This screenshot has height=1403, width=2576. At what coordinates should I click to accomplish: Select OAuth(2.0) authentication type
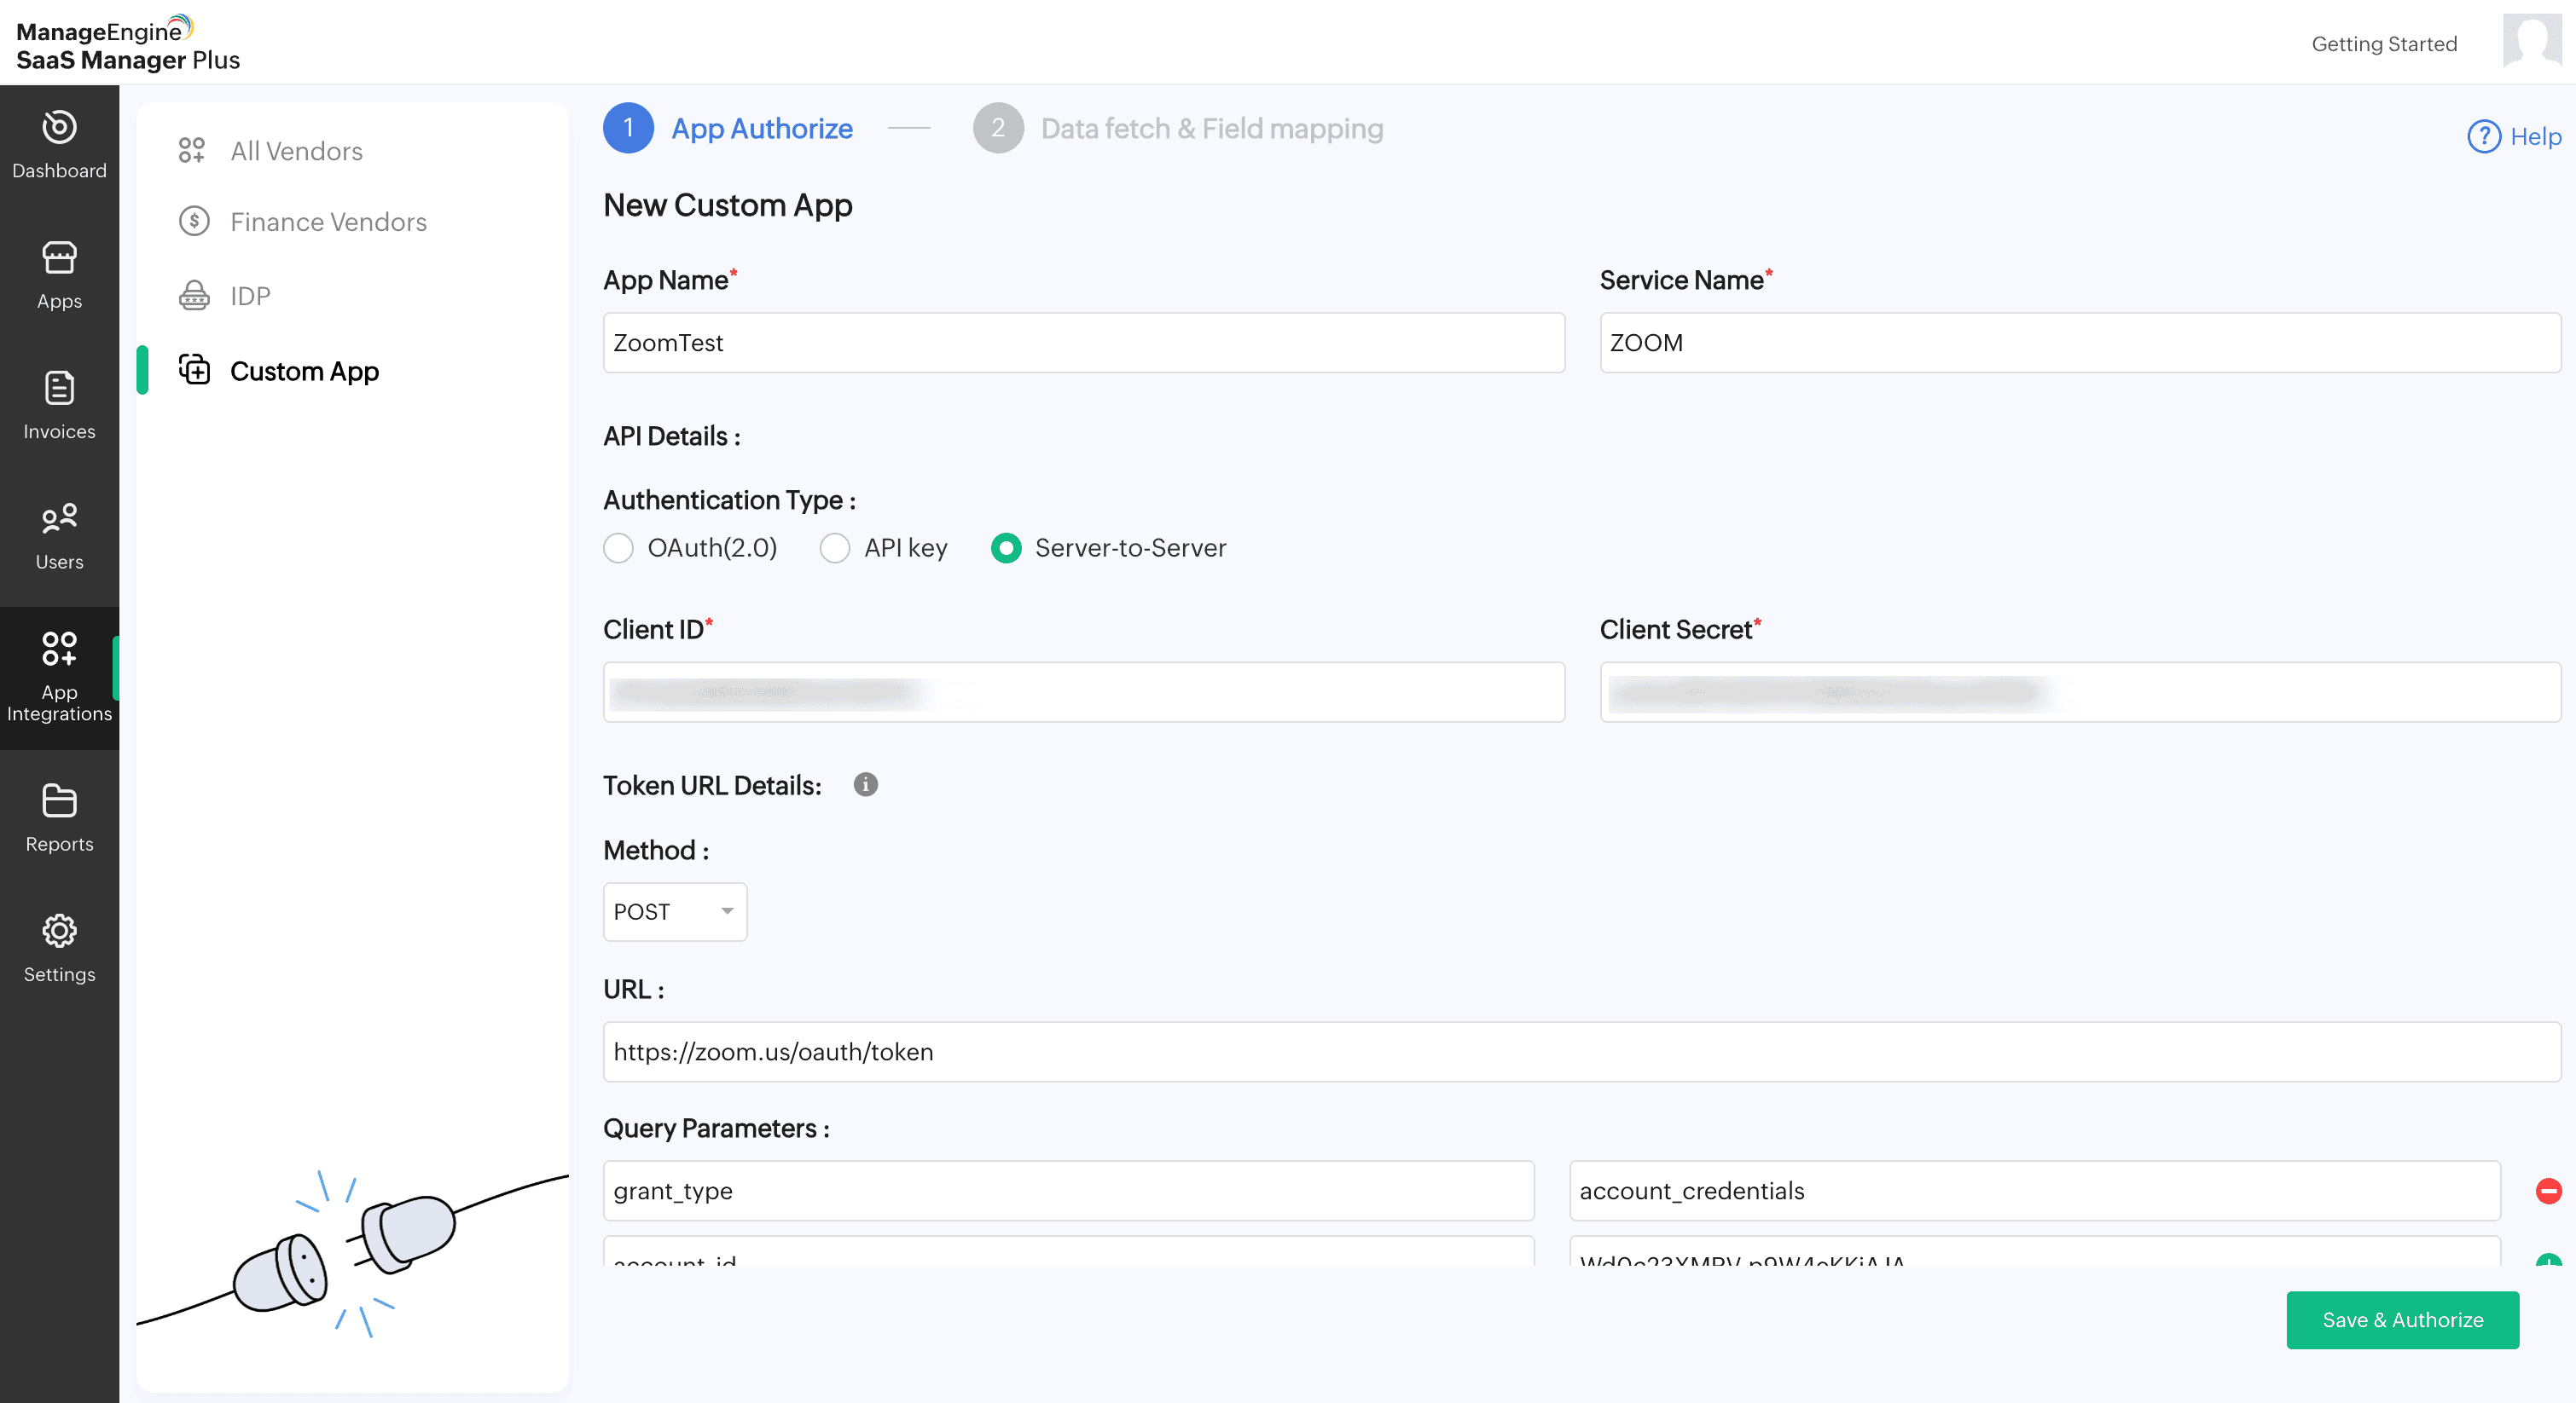click(x=619, y=547)
